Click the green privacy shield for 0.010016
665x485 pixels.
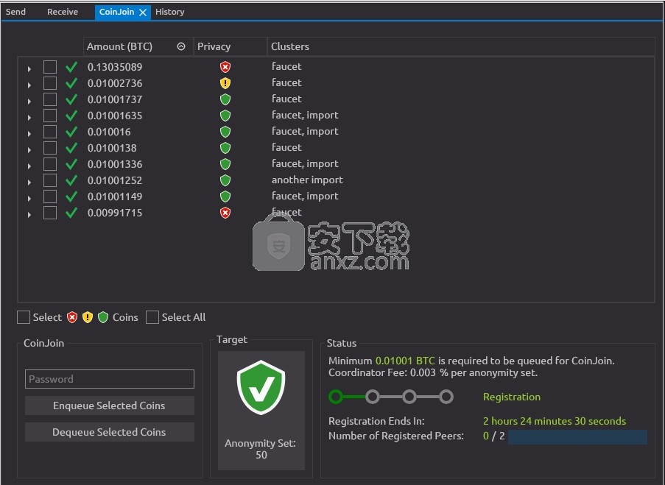[225, 132]
